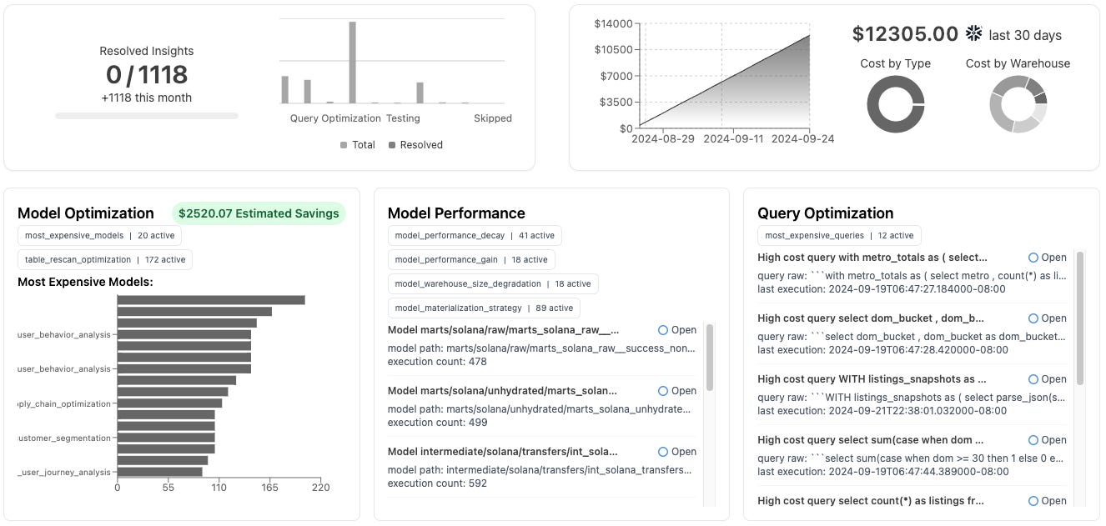The width and height of the screenshot is (1106, 526).
Task: Click the user_journey_analysis bar label
Action: [x=64, y=472]
